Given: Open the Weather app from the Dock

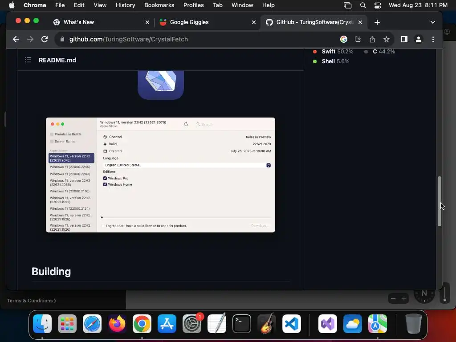Looking at the screenshot, I should click(x=353, y=324).
